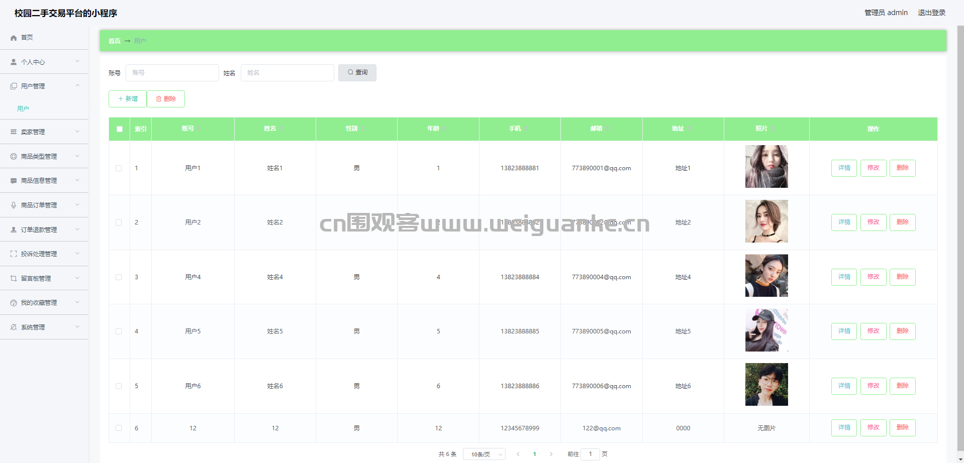Image resolution: width=964 pixels, height=463 pixels.
Task: Click the 系统管理 bell-off icon
Action: [14, 327]
